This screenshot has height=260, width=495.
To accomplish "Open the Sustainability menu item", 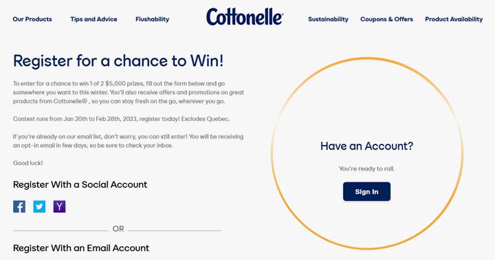I will point(329,19).
